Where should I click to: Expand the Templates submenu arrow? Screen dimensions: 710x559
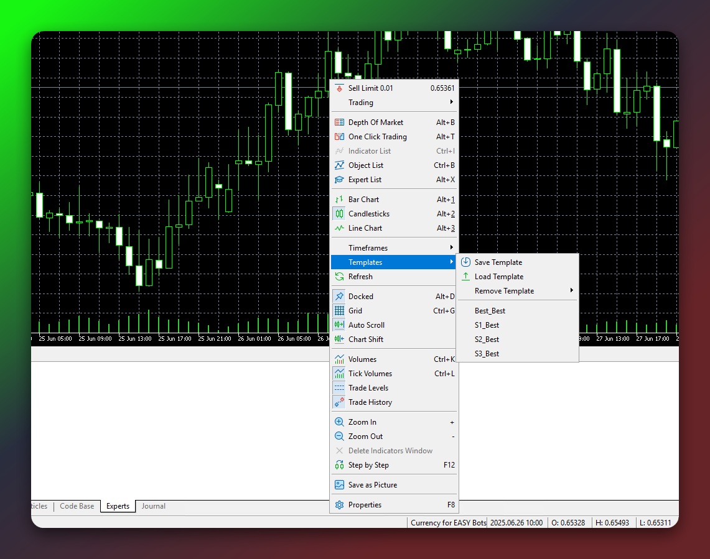tap(451, 262)
